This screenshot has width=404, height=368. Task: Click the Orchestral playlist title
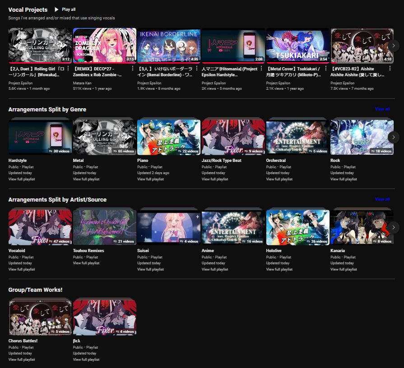[x=276, y=161]
